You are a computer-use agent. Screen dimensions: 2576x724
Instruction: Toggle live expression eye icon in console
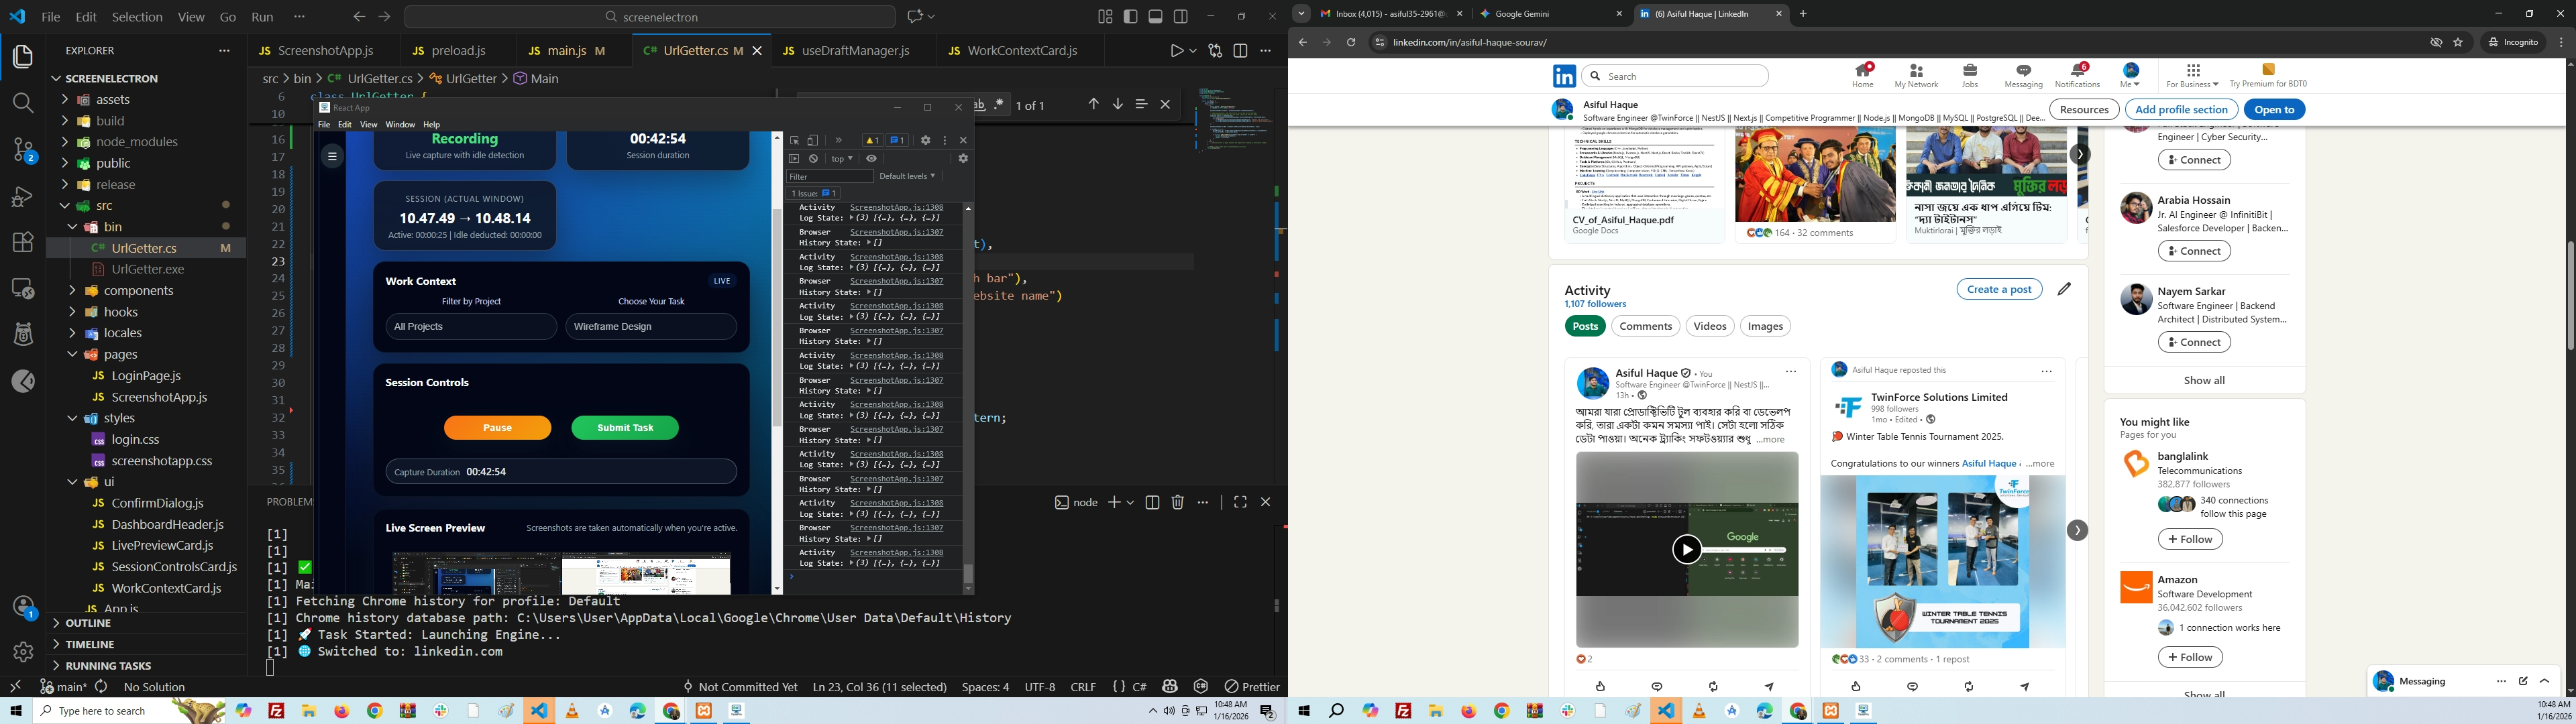(871, 158)
